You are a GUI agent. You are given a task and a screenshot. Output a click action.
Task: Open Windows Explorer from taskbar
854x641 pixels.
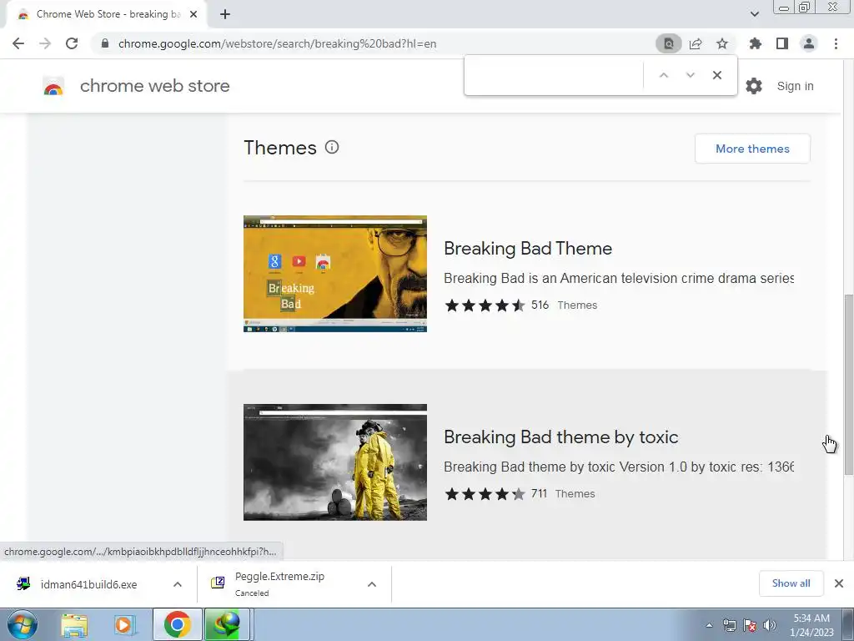point(74,624)
